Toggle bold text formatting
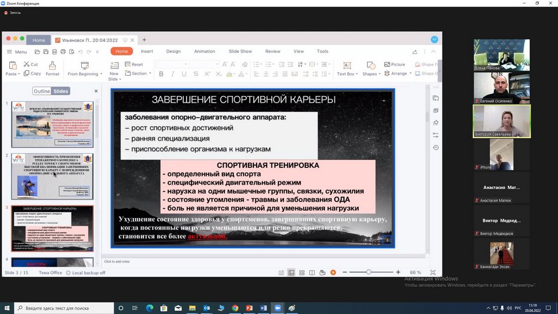Viewport: 558px width, 314px height. coord(161,74)
